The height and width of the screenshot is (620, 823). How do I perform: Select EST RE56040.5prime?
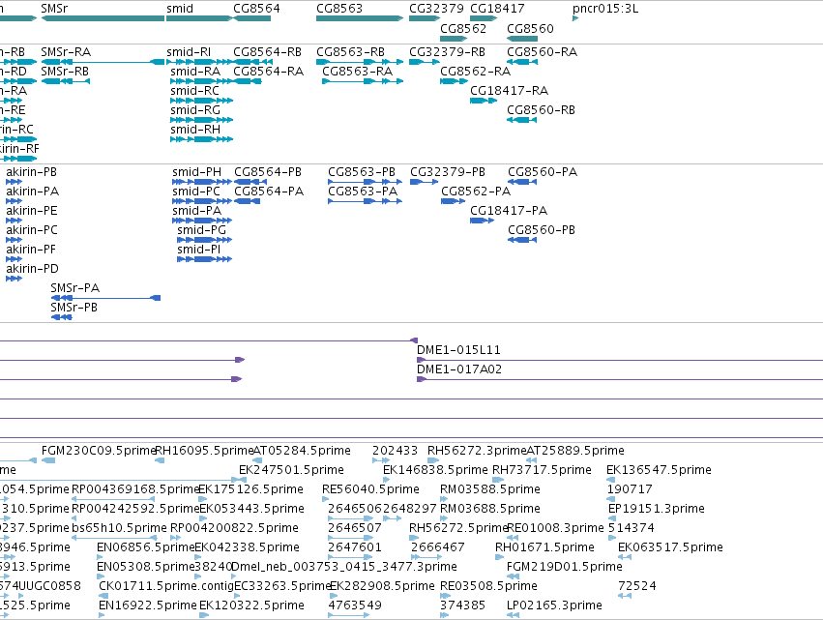370,489
